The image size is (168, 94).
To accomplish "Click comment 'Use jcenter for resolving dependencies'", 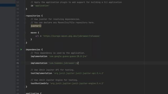I will click(x=55, y=19).
